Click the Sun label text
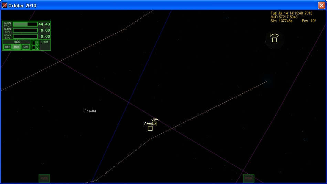The height and width of the screenshot is (184, 327). pos(155,119)
